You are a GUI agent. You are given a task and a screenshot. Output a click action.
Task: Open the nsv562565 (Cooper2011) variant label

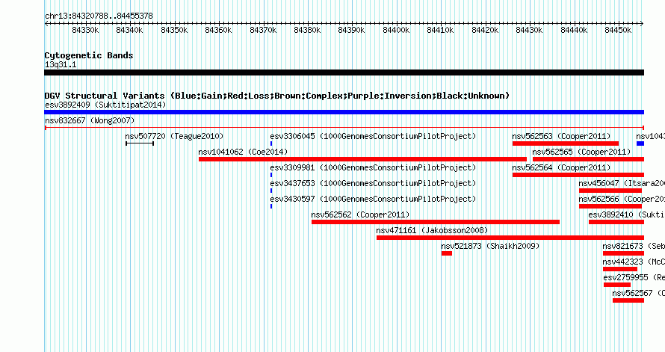click(x=581, y=152)
